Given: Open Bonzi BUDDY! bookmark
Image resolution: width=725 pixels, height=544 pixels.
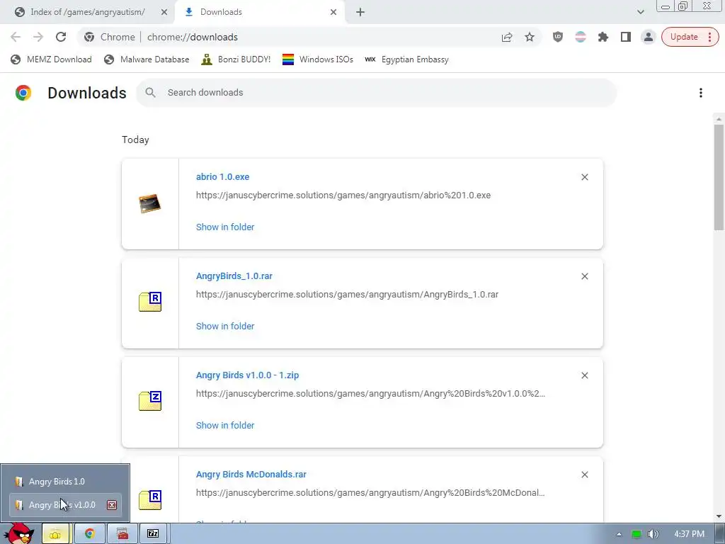Looking at the screenshot, I should pos(236,59).
